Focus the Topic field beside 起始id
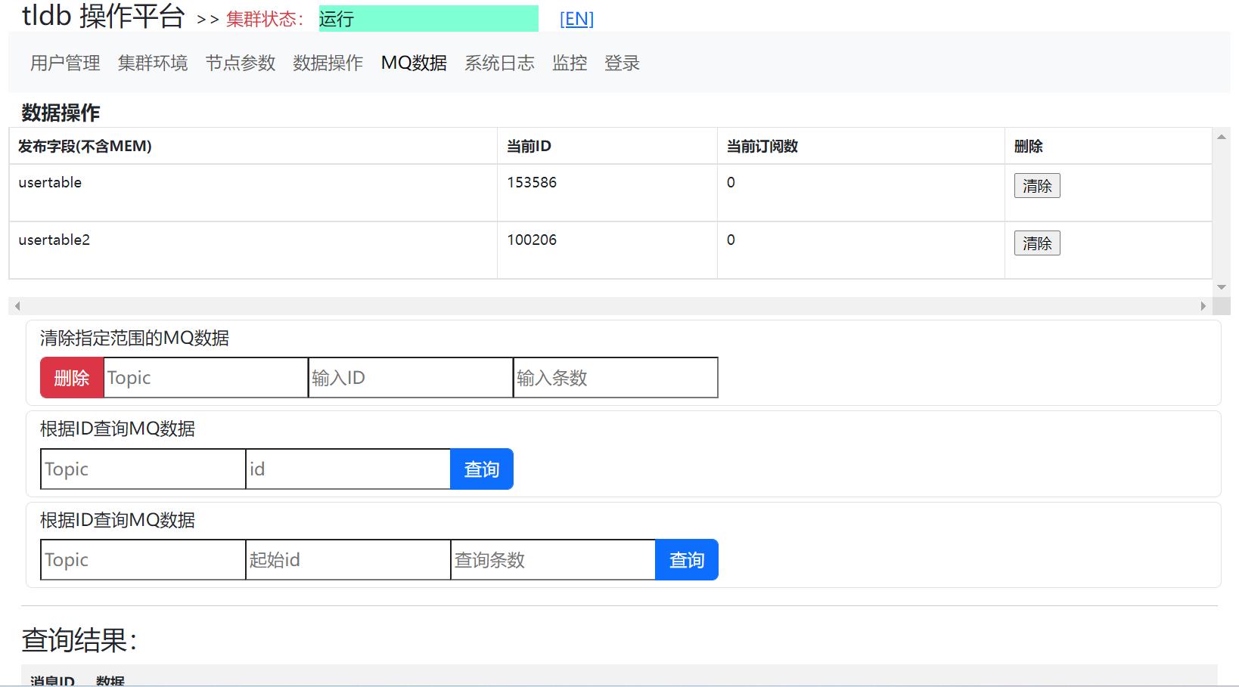The width and height of the screenshot is (1239, 687). coord(143,560)
